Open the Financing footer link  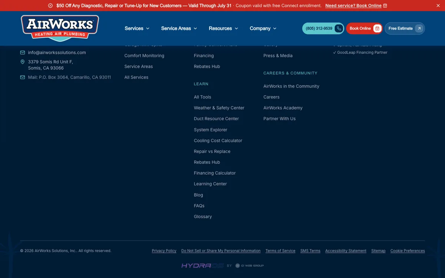tap(204, 56)
